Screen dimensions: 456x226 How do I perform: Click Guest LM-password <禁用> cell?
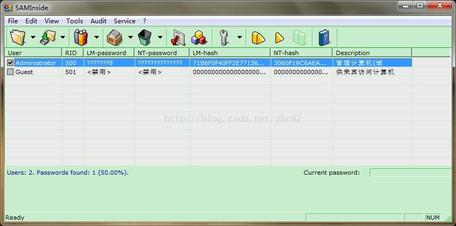(99, 72)
